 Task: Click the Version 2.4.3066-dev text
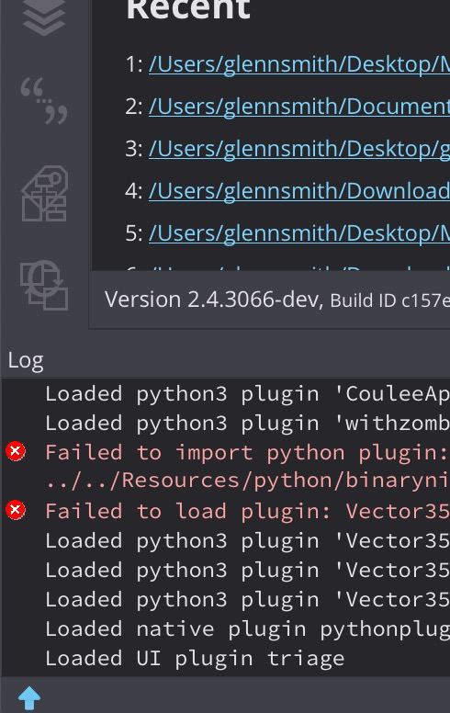pos(214,300)
